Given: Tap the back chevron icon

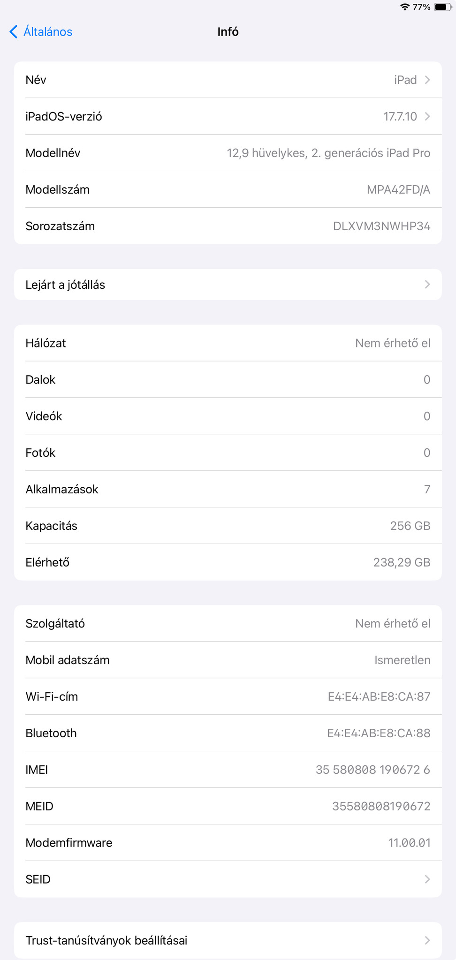Looking at the screenshot, I should click(14, 32).
